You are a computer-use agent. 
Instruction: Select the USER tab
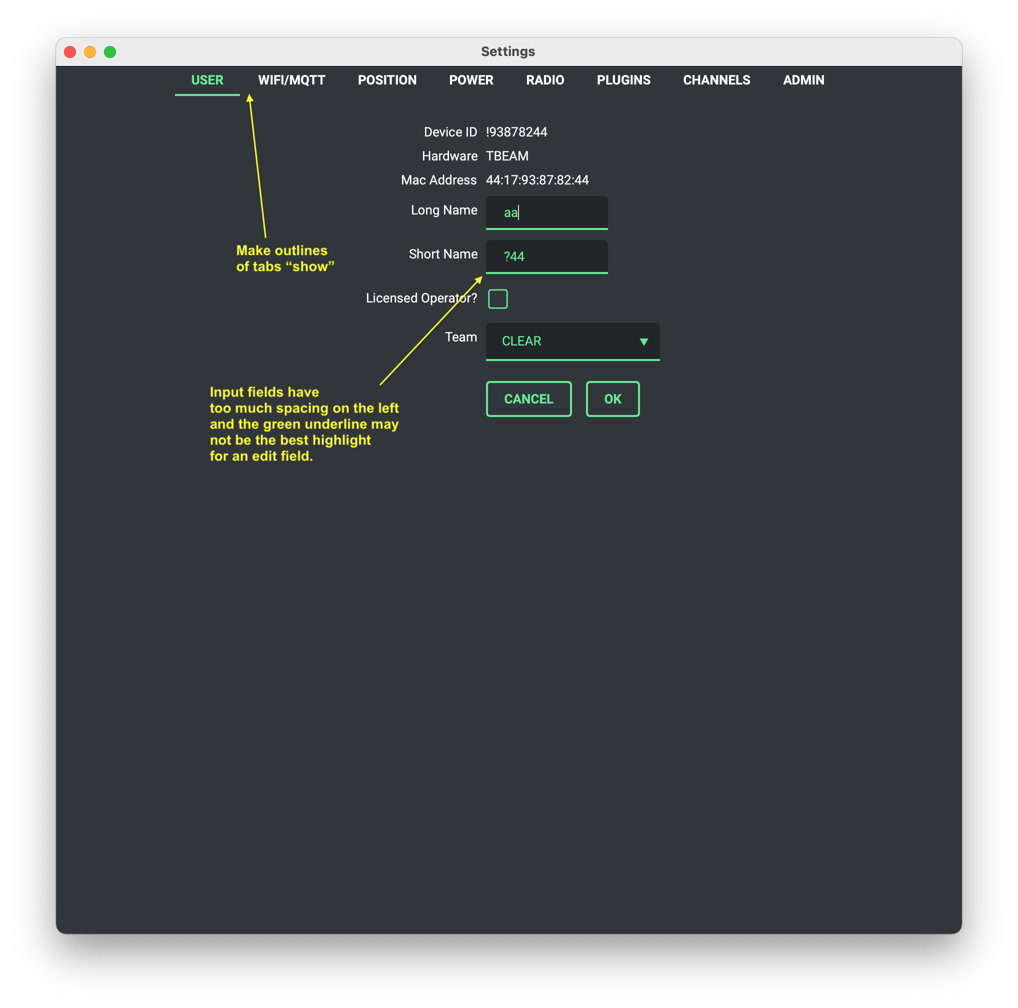tap(207, 80)
